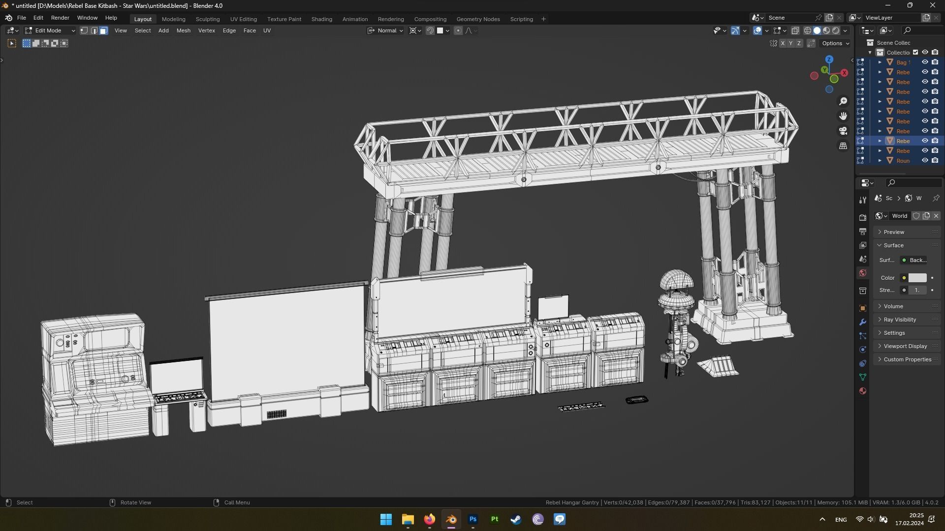Select vertex select mode icon

tap(84, 30)
